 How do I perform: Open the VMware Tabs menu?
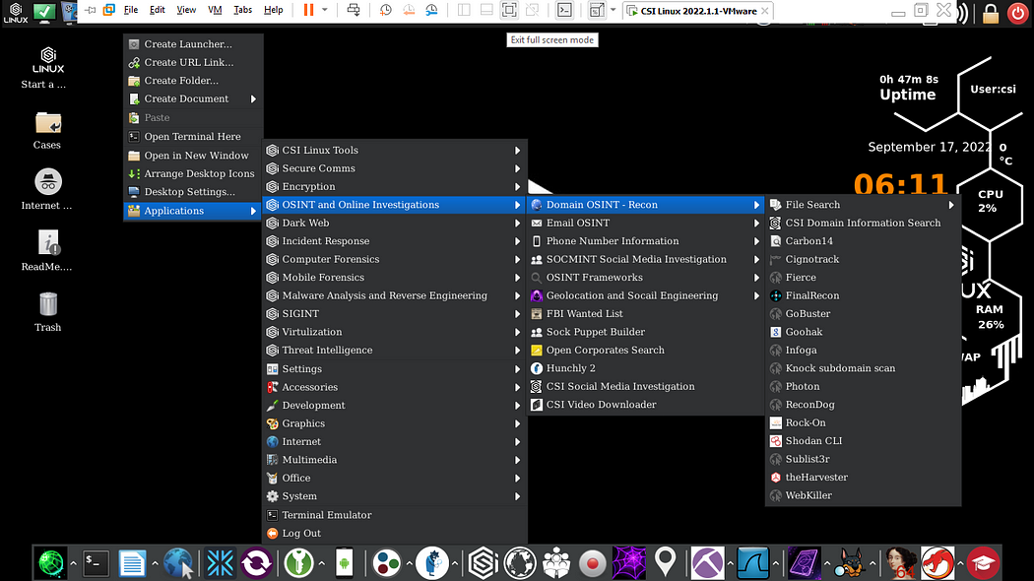242,10
